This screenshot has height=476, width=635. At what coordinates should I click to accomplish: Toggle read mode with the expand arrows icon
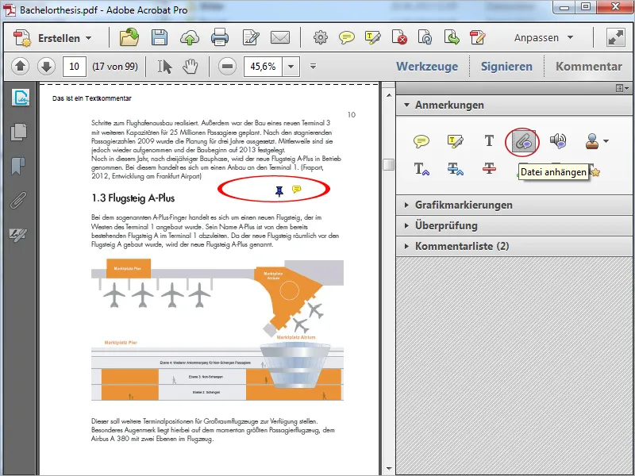[616, 37]
